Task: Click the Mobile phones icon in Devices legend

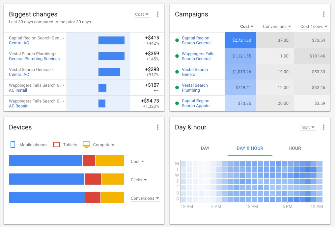Action: [x=12, y=145]
